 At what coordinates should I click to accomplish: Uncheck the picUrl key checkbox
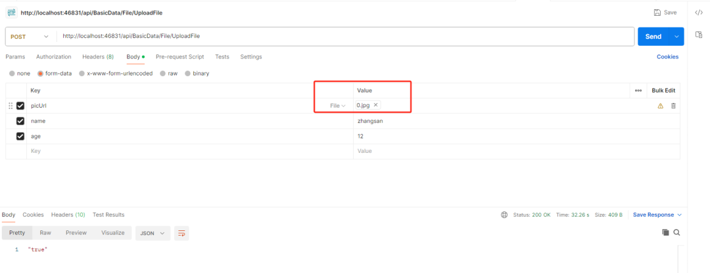tap(20, 106)
